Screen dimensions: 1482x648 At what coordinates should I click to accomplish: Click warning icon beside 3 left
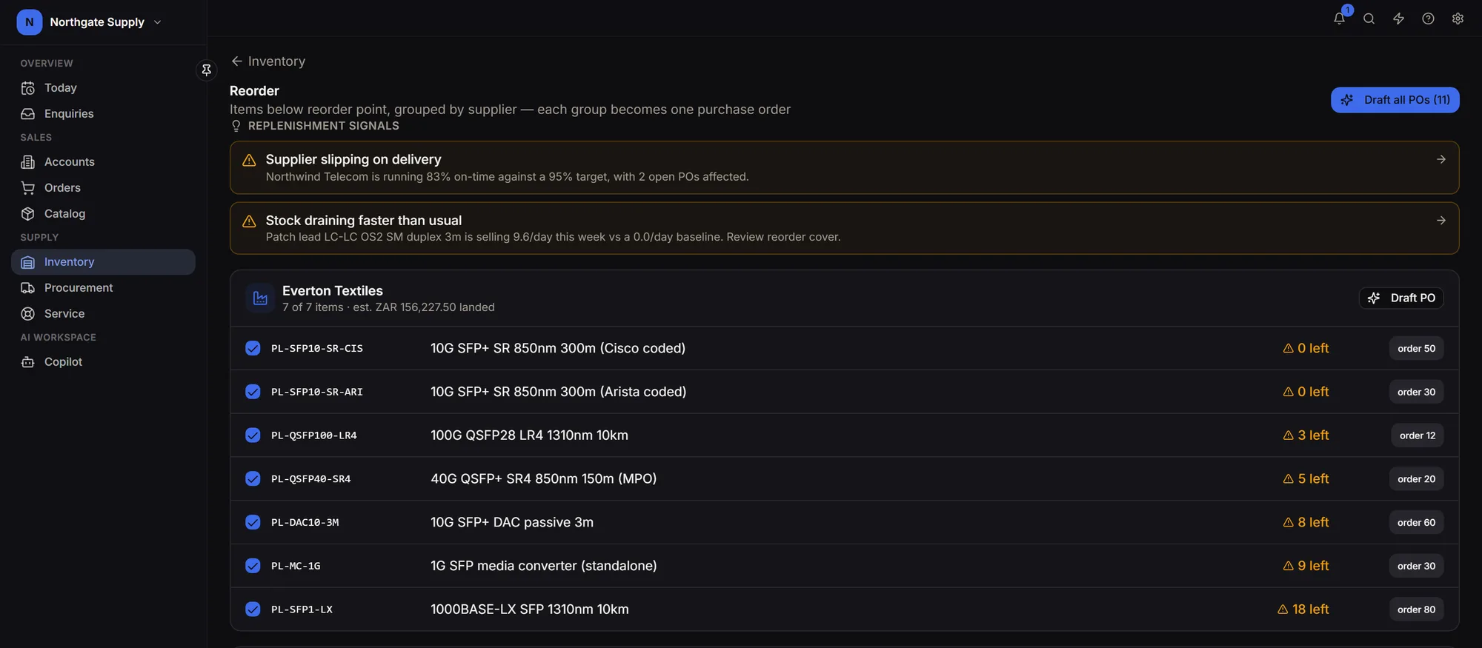click(1288, 435)
